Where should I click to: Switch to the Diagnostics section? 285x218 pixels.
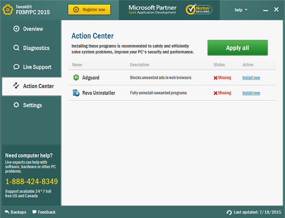click(31, 48)
